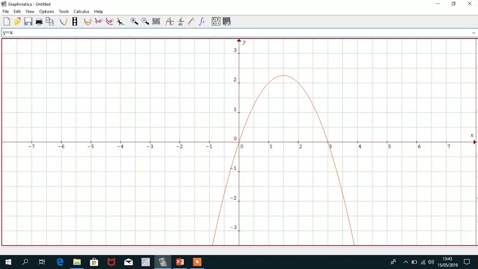478x269 pixels.
Task: Open the Tools menu
Action: tap(64, 12)
